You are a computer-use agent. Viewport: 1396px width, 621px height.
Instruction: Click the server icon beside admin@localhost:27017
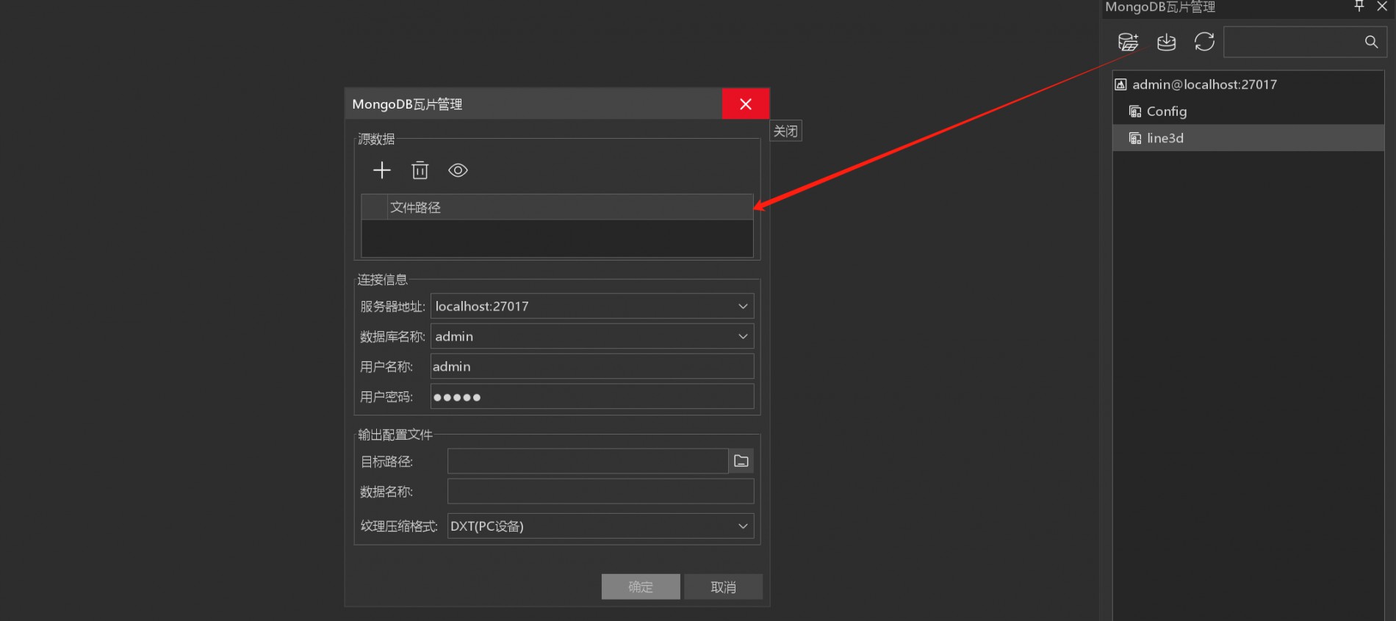pyautogui.click(x=1120, y=84)
